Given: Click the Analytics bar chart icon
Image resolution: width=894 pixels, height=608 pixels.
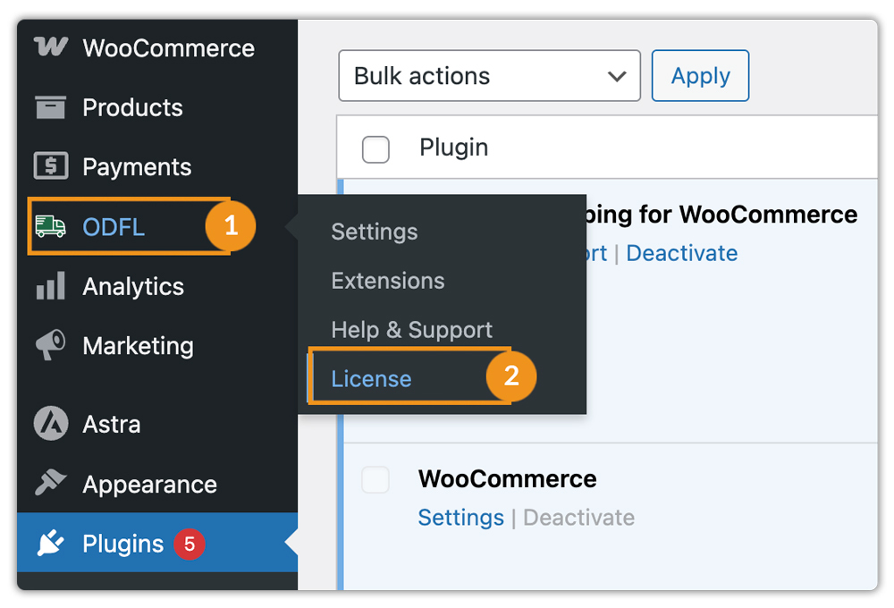Looking at the screenshot, I should pos(50,287).
